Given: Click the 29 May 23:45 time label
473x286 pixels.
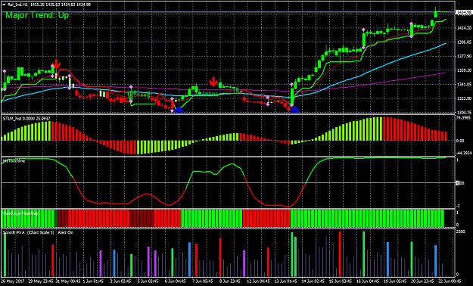Looking at the screenshot, I should coord(42,281).
